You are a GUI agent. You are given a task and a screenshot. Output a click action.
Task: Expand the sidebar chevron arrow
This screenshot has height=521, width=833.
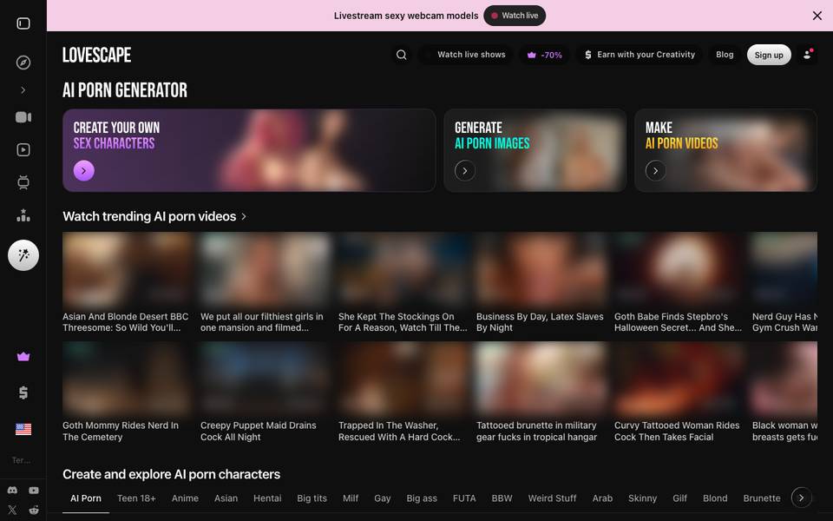pyautogui.click(x=23, y=90)
